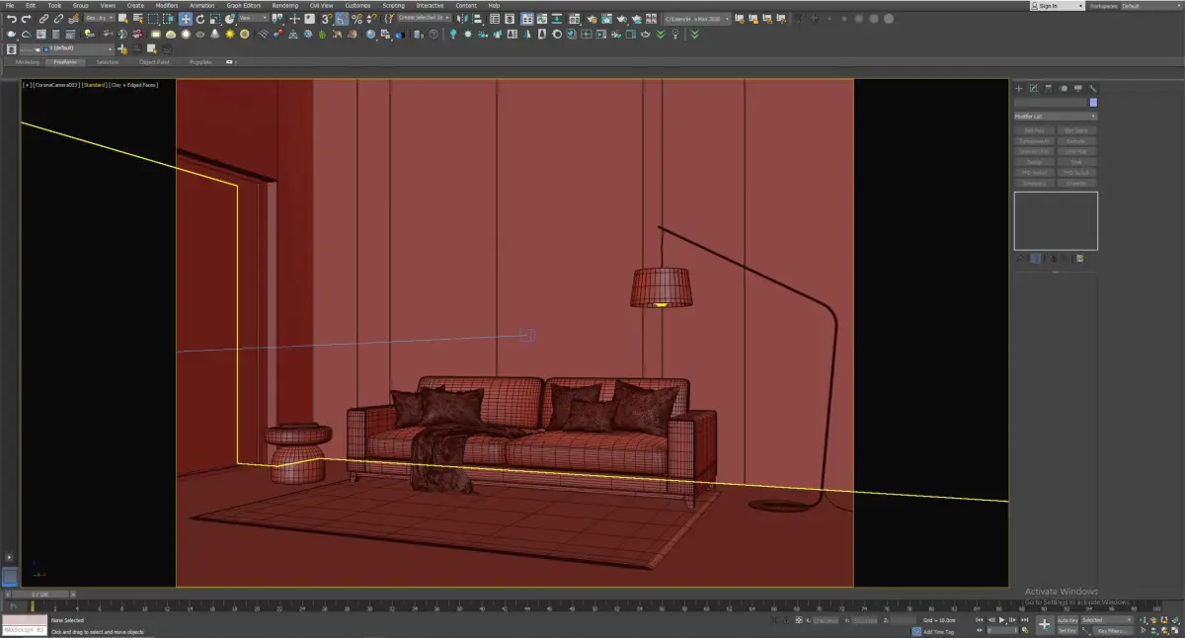
Task: Open the Workspaces Default dropdown
Action: pyautogui.click(x=1151, y=5)
